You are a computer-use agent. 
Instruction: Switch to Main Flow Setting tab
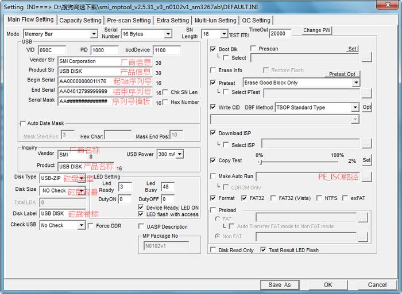[x=30, y=19]
